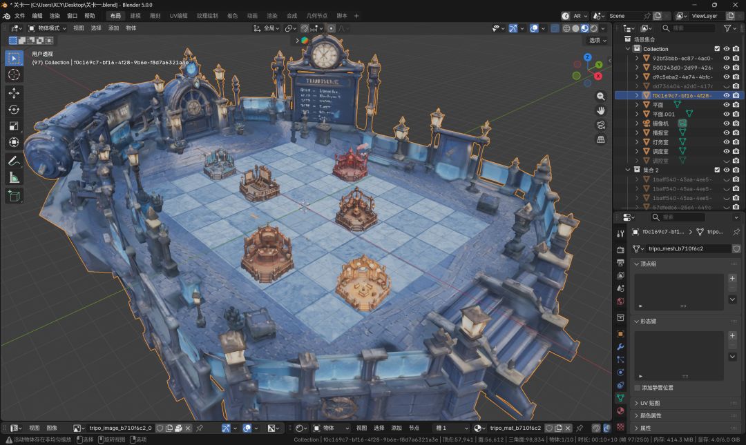The image size is (746, 445).
Task: Open the Modifiers wrench properties tab
Action: [x=620, y=346]
